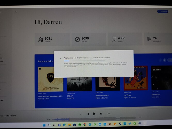
Task: Show next page of Recent activity
Action: [165, 60]
